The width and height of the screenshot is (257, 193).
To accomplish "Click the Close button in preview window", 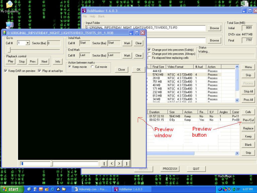I will 121,70.
